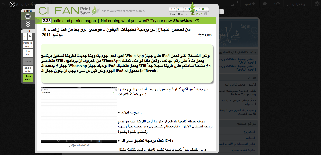Viewport: 321px width, 155px height.
Task: Click the pages saved counter with tree
Action: (189, 9)
